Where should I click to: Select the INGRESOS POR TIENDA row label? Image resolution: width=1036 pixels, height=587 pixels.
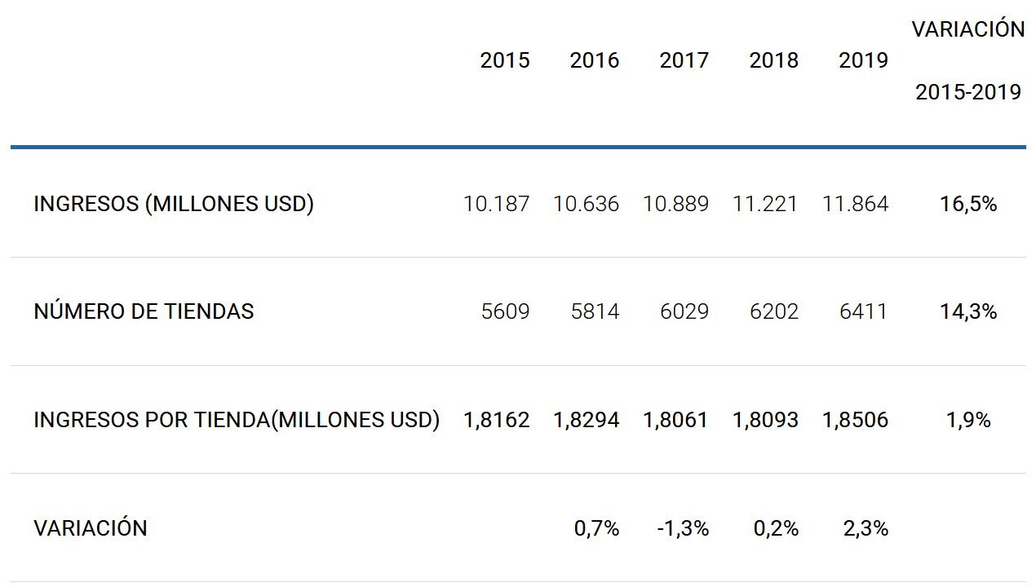click(x=237, y=420)
